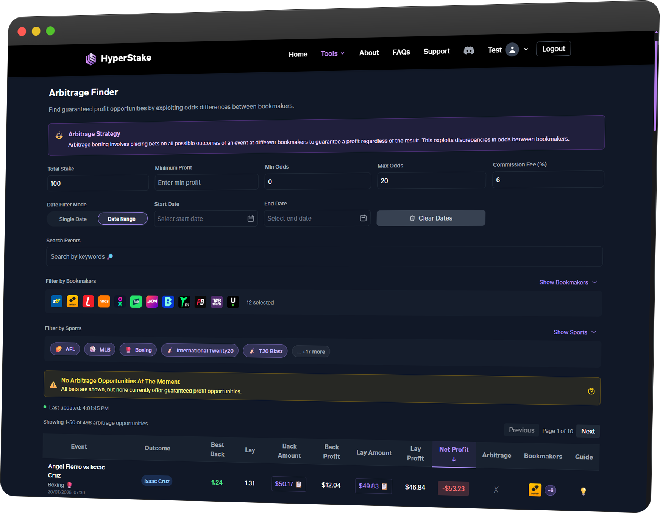
Task: Copy the $49.83 lay amount
Action: point(384,486)
